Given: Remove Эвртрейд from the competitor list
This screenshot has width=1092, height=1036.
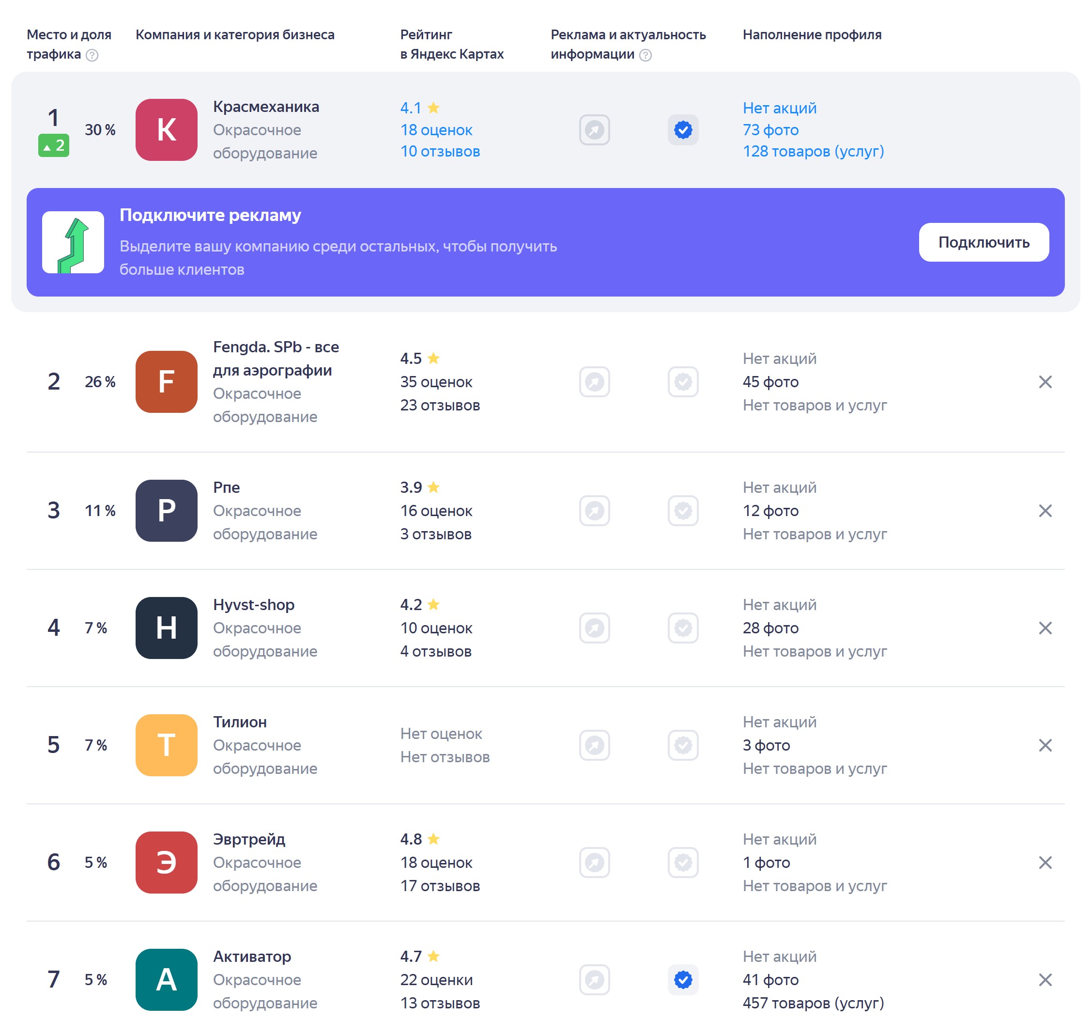Looking at the screenshot, I should [1045, 862].
